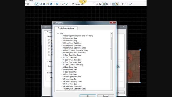Select 'W1 Door Close Wait Open'
Screen dimensions: 172x97
pos(72,46)
